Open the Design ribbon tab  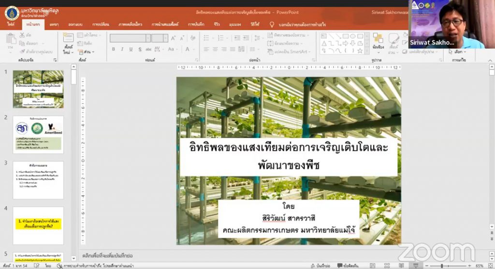pyautogui.click(x=74, y=24)
